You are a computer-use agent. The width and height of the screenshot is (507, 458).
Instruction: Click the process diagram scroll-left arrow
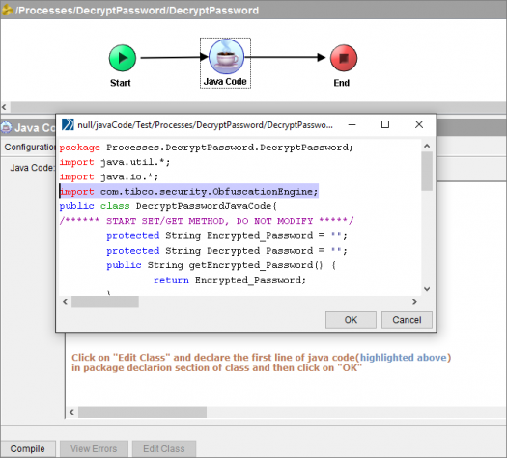pos(4,107)
